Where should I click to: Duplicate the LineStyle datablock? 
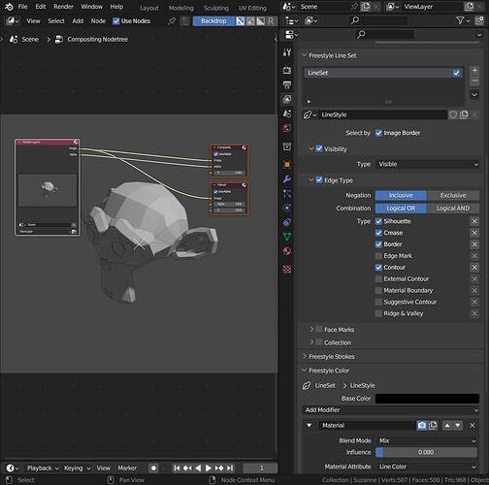pos(464,114)
